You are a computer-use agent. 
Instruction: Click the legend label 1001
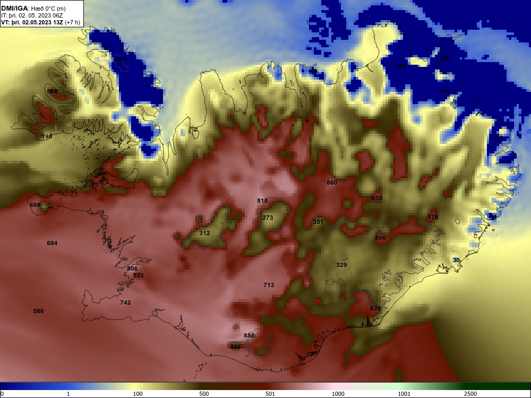404,394
